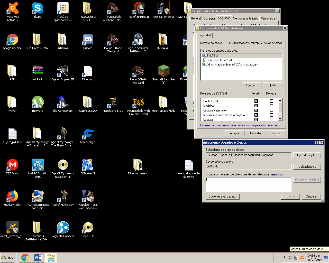Screen dimensions: 329x263
Task: Open File Explorer from the taskbar
Action: [x=51, y=257]
